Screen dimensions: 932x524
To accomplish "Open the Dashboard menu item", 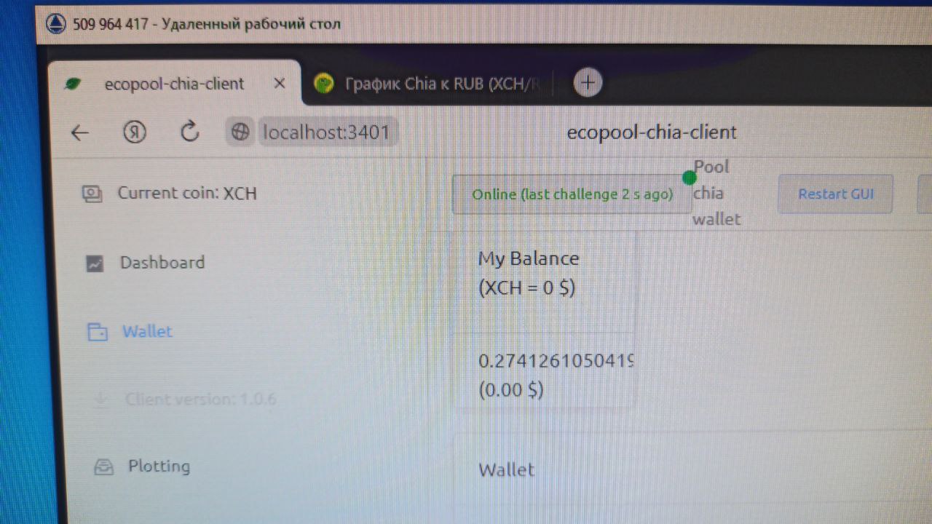I will coord(162,262).
